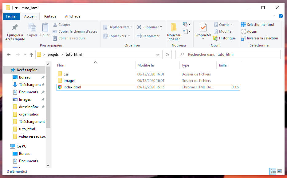Click Couper scissors icon
287x178 pixels.
(55, 25)
